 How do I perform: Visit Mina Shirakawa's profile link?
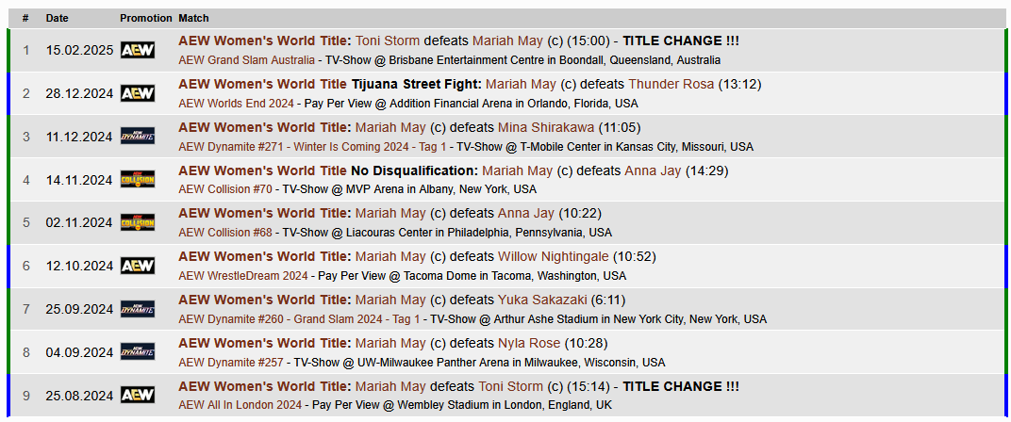click(x=555, y=127)
